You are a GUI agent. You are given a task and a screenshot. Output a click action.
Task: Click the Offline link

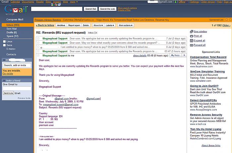point(182,2)
